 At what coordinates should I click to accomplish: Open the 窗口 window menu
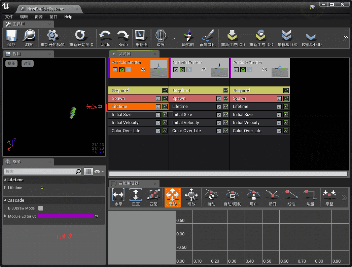tap(53, 17)
